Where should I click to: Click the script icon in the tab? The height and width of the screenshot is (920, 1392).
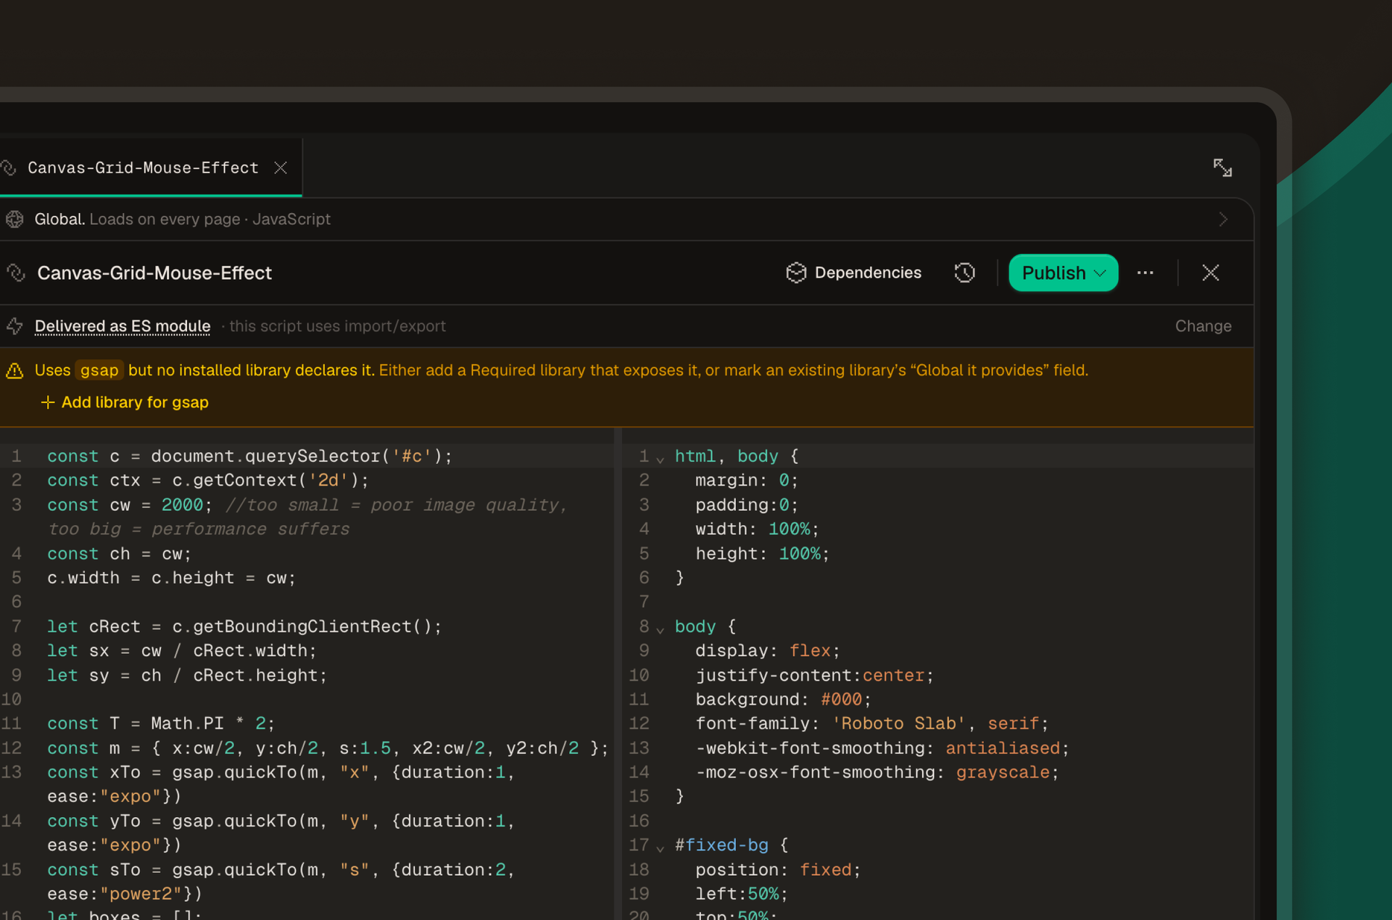pos(9,167)
